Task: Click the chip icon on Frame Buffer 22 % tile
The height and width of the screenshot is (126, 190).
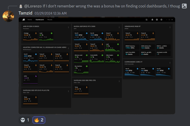Action: [102, 55]
